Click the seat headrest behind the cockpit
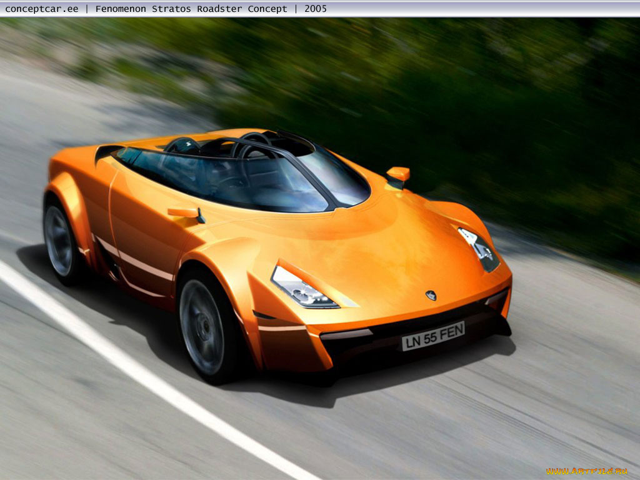The width and height of the screenshot is (640, 480). (x=183, y=146)
